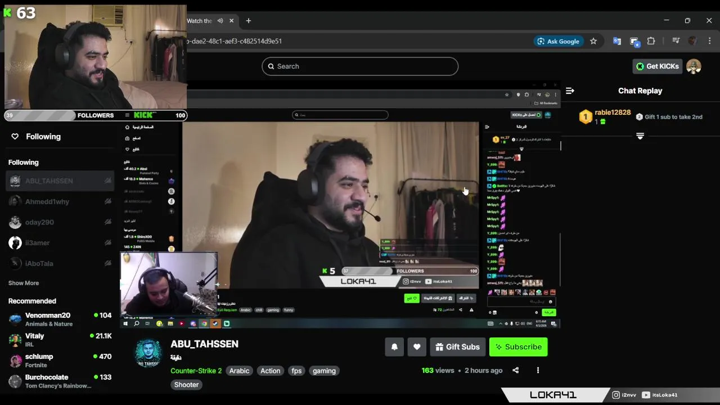Select the Arabic tag
720x405 pixels.
pyautogui.click(x=239, y=371)
